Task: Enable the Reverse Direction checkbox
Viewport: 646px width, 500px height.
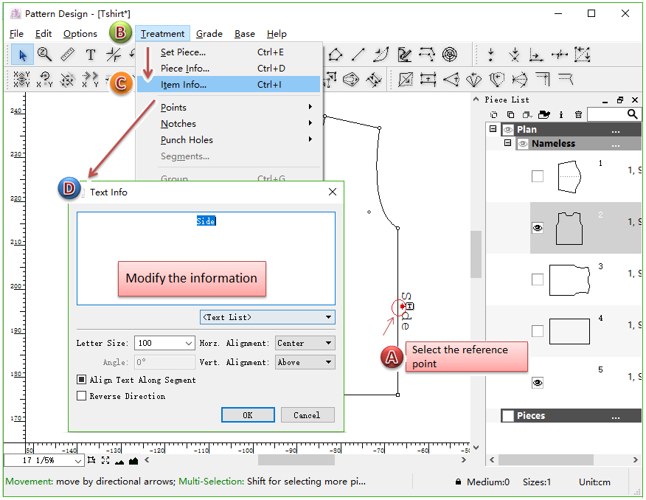Action: coord(82,396)
